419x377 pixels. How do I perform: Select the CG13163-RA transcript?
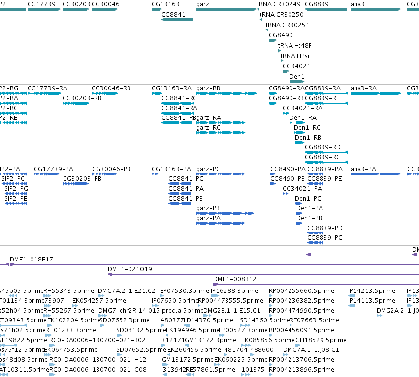point(157,93)
